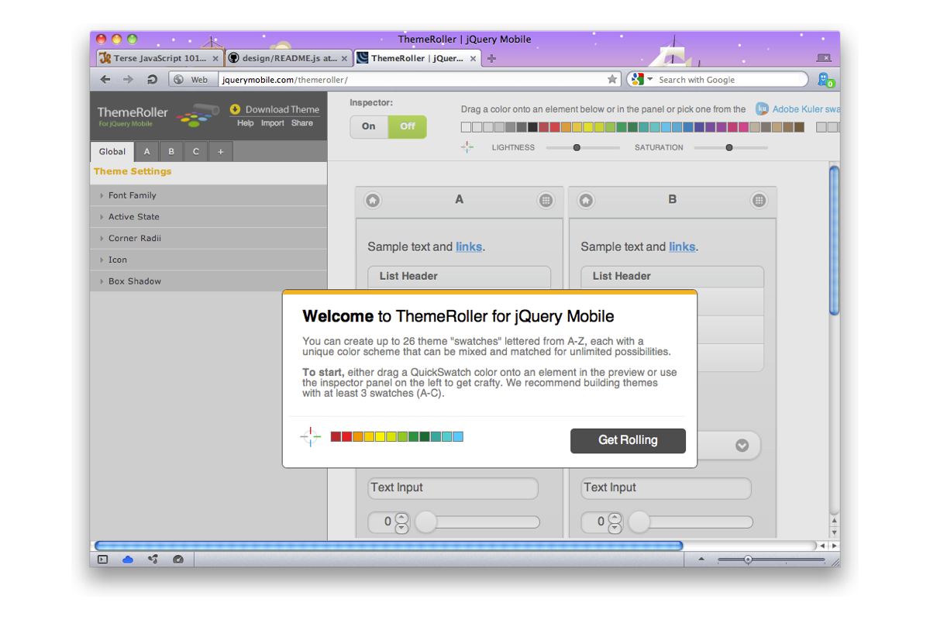The height and width of the screenshot is (620, 930).
Task: Decrease value with down stepper in swatch A
Action: coord(401,528)
